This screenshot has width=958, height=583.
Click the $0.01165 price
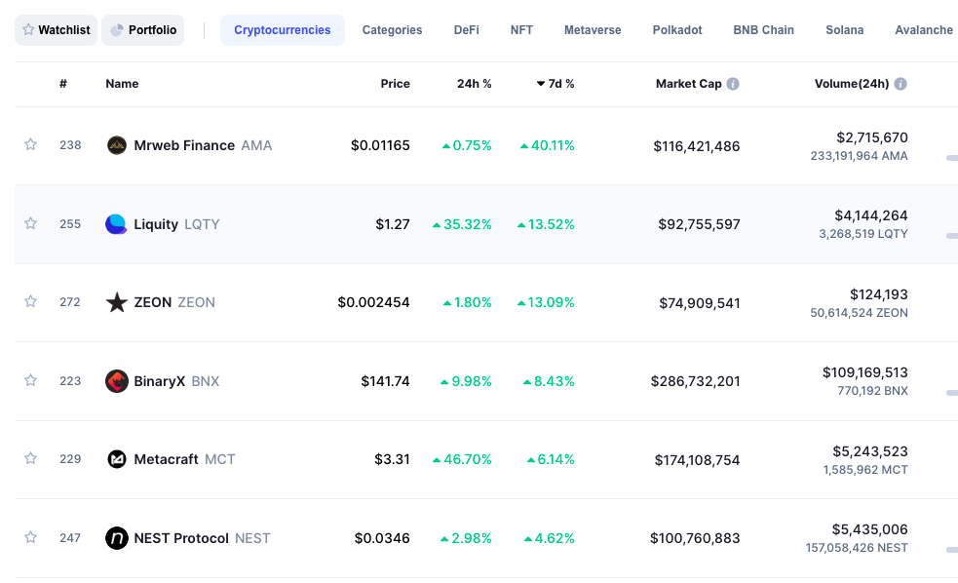pyautogui.click(x=380, y=145)
